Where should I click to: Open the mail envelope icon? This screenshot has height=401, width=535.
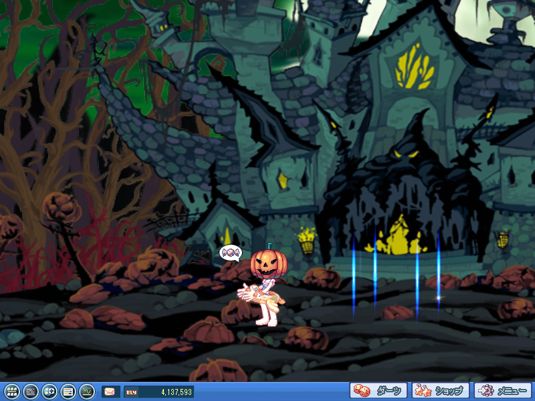pos(110,392)
